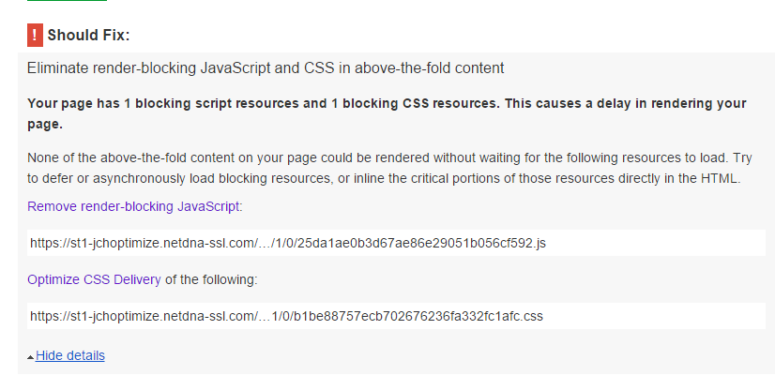Click the green bar at the top edge
Viewport: 775px width, 390px height.
click(67, 1)
